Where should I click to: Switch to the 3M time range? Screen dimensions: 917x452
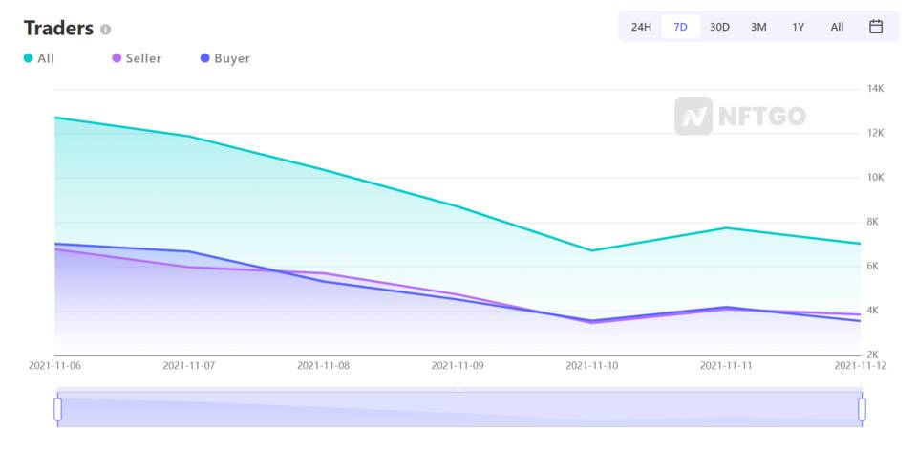tap(758, 27)
